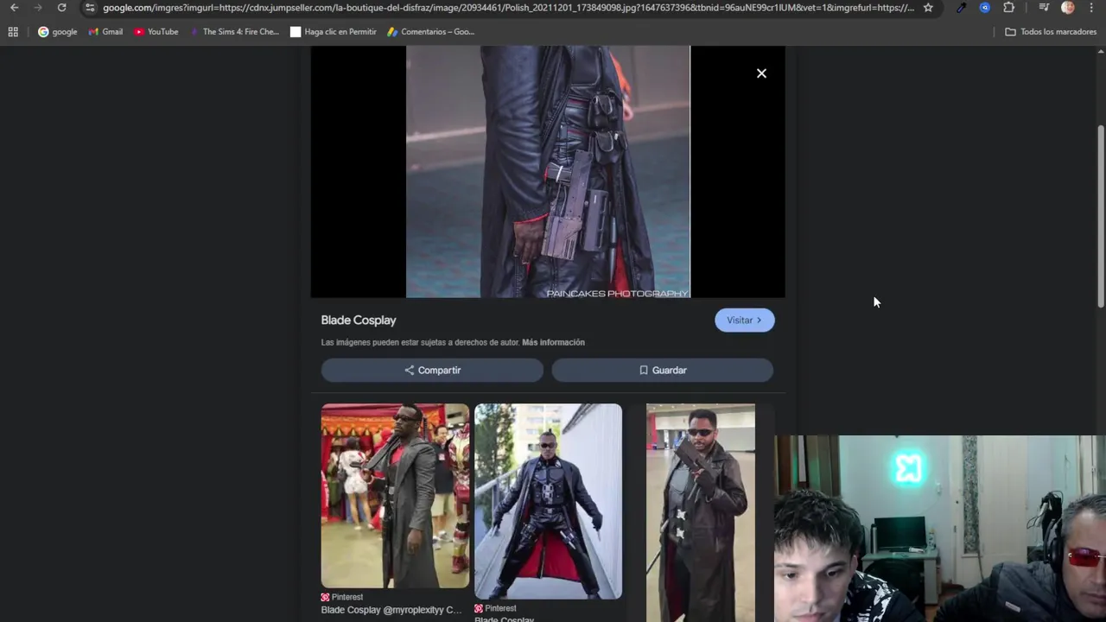
Task: Go back with the browser back arrow
Action: point(14,8)
